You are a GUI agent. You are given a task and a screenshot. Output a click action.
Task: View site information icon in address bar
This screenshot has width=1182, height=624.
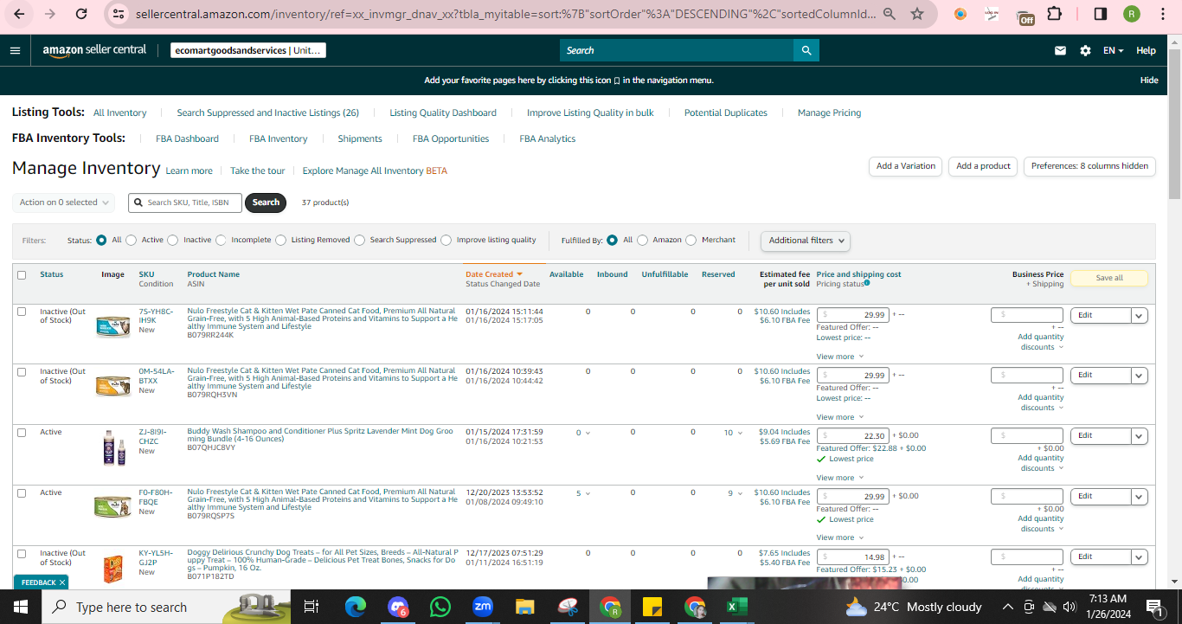[119, 14]
